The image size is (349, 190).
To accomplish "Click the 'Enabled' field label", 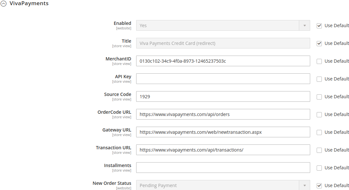I will tap(122, 23).
